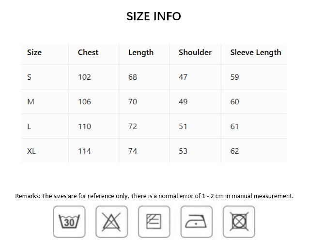The height and width of the screenshot is (245, 309).
Task: Click length value 72 for size L
Action: [x=133, y=126]
